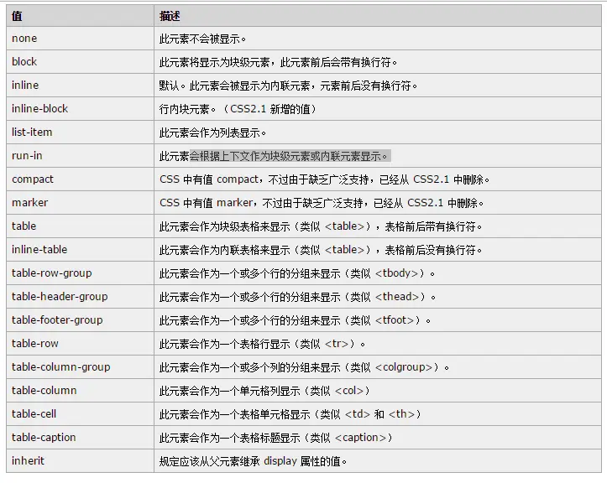Click the 'inherit' value cell
The image size is (607, 483).
(80, 461)
